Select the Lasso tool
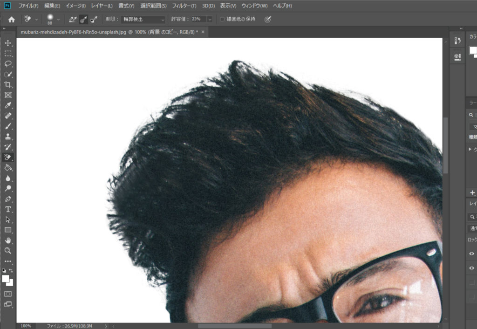Viewport: 477px width, 329px height. tap(8, 64)
